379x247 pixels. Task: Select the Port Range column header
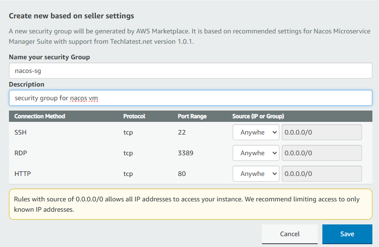click(192, 116)
